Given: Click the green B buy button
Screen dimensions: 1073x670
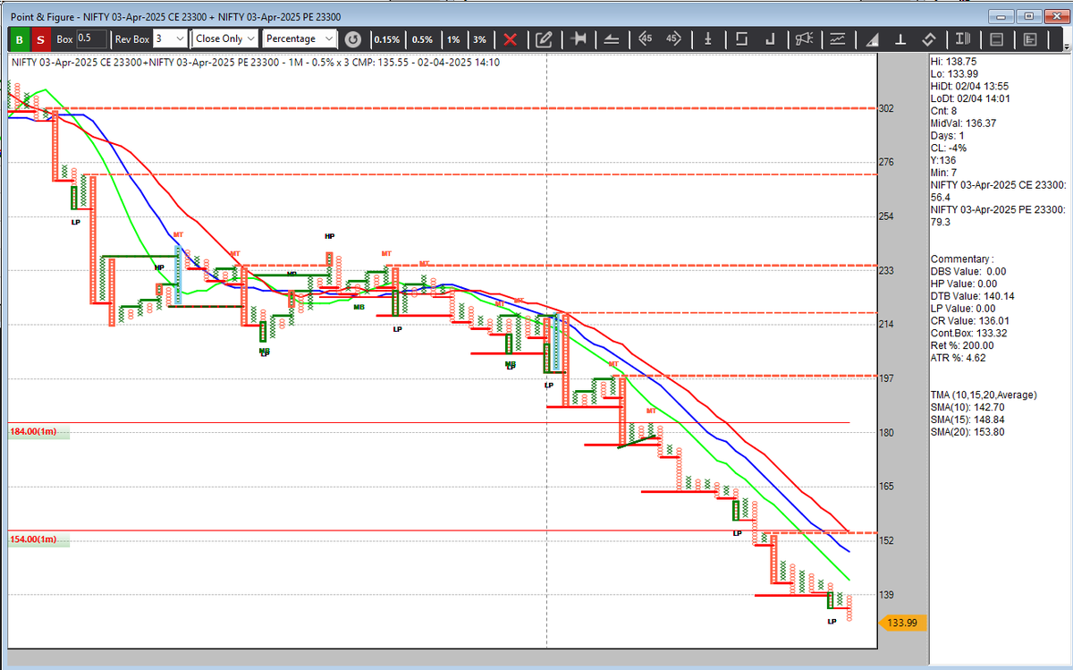Looking at the screenshot, I should point(18,39).
